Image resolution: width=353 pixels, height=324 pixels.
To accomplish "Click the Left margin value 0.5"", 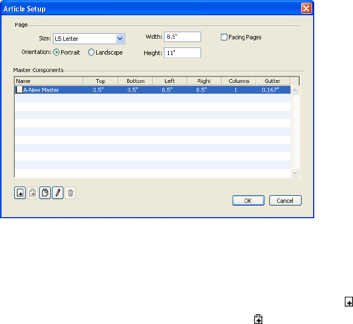I will 167,90.
